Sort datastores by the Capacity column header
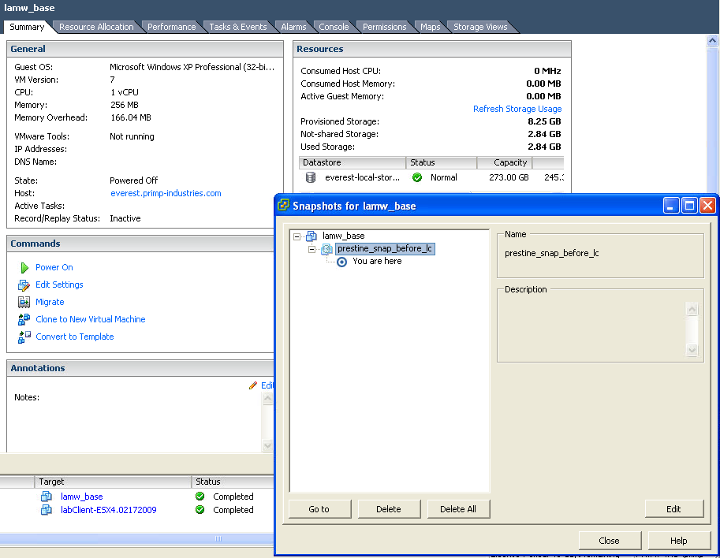This screenshot has width=720, height=558. pos(505,162)
